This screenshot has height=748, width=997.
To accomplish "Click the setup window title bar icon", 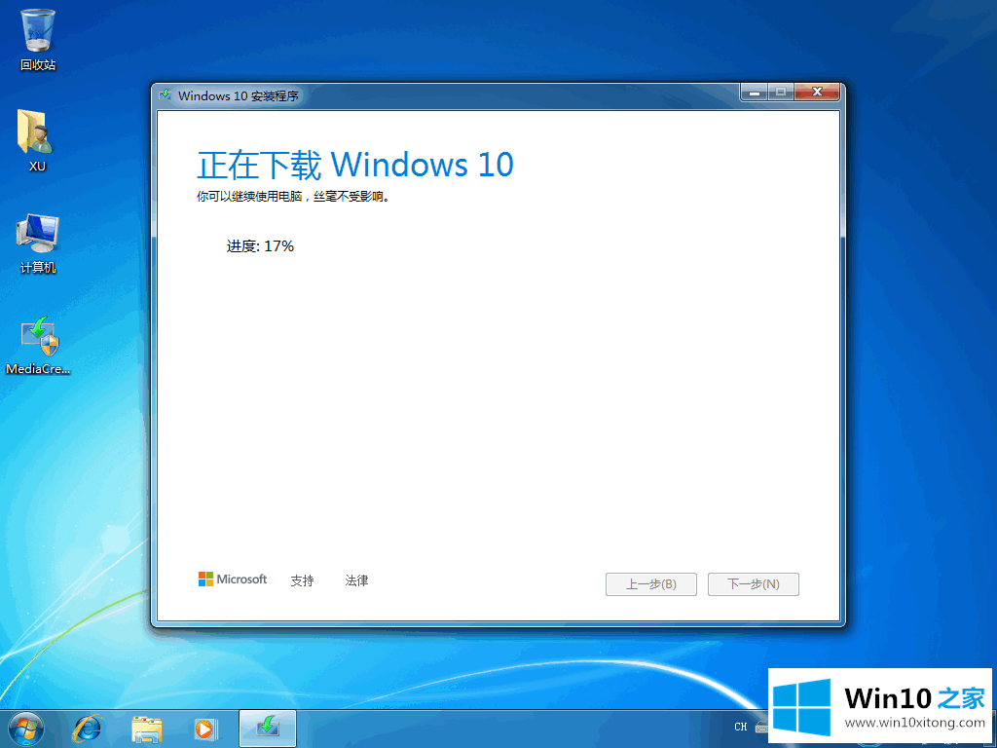I will click(165, 95).
